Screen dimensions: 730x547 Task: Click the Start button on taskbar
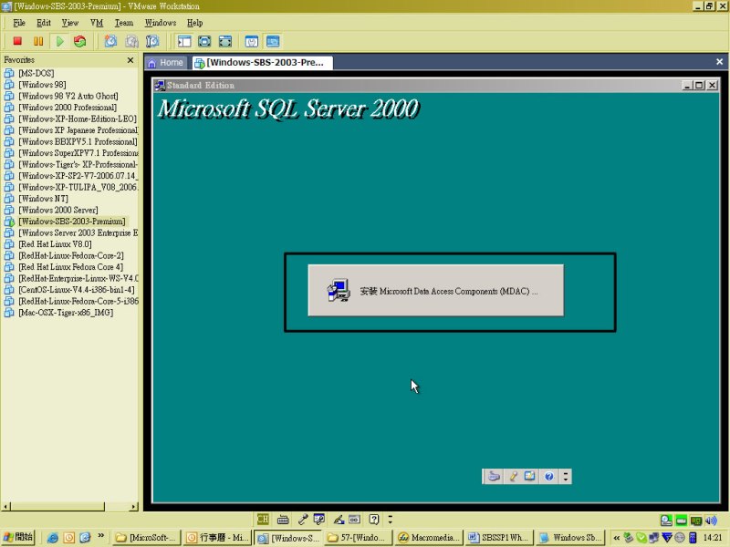click(x=18, y=537)
